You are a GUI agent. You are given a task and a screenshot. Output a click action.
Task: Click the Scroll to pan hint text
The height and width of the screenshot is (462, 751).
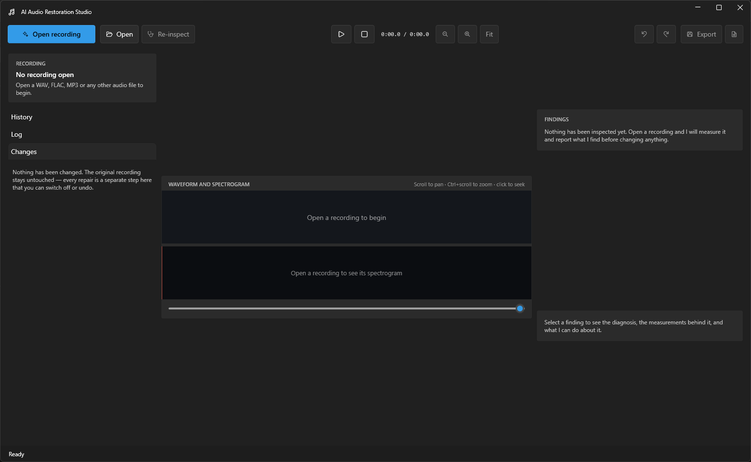(469, 184)
